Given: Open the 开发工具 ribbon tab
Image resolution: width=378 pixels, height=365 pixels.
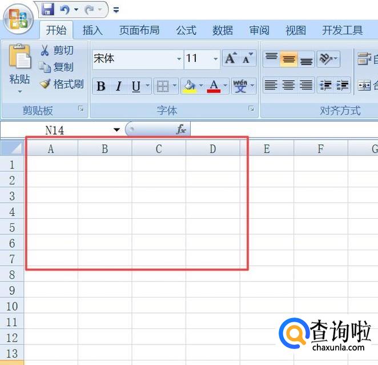Looking at the screenshot, I should point(343,30).
